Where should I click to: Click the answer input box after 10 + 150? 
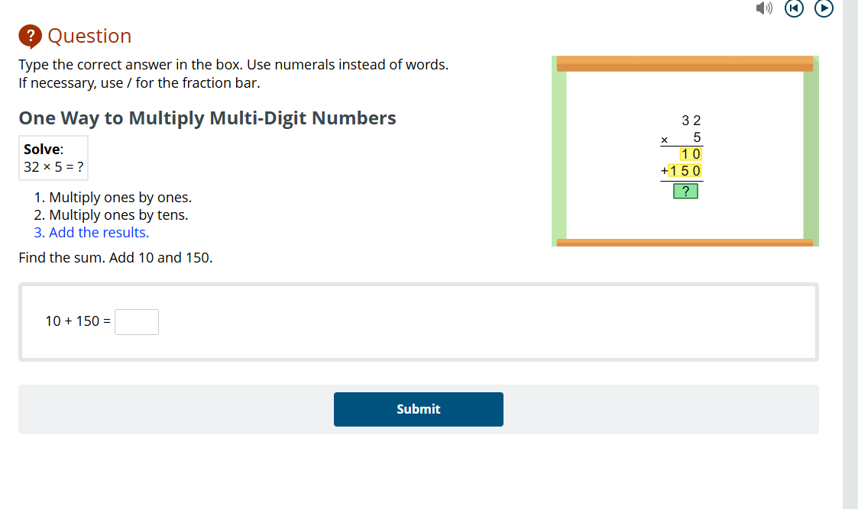pos(136,321)
